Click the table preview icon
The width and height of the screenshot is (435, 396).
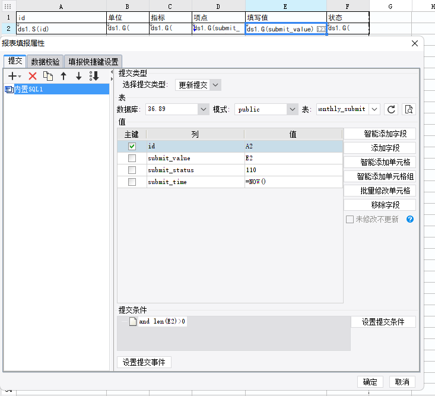point(408,109)
